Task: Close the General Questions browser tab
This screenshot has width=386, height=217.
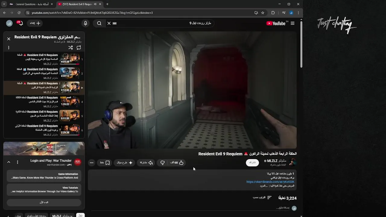Action: pyautogui.click(x=52, y=4)
